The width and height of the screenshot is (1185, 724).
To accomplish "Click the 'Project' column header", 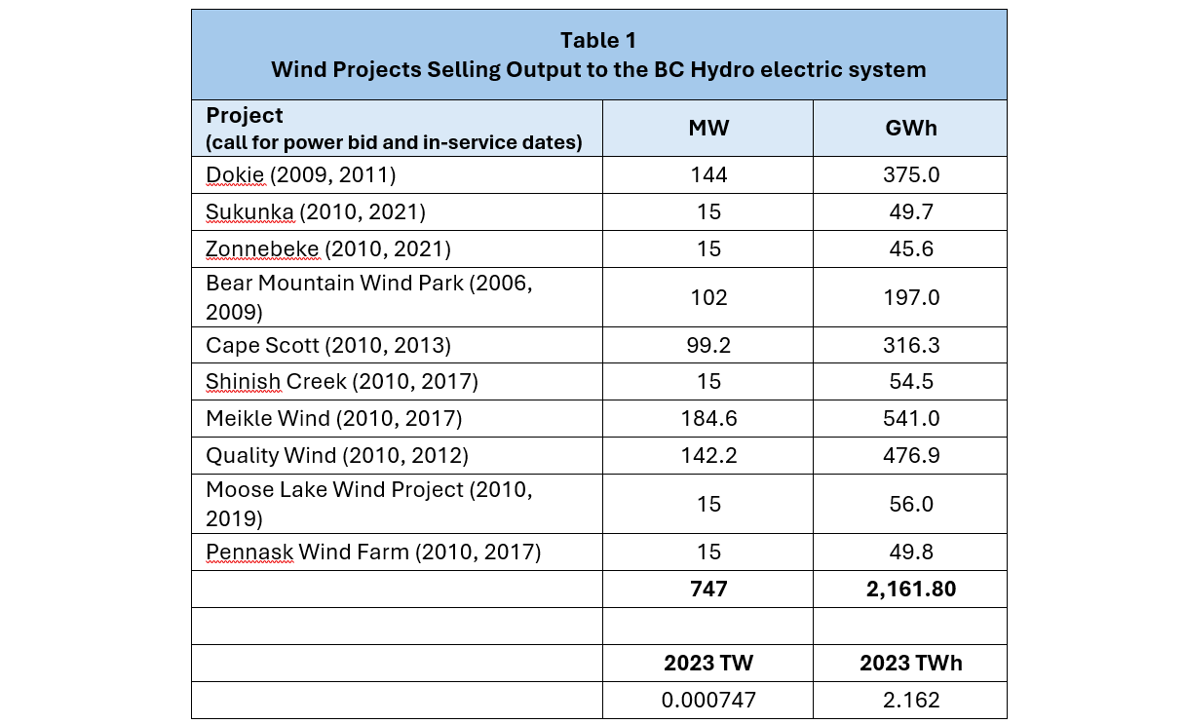I will click(245, 115).
